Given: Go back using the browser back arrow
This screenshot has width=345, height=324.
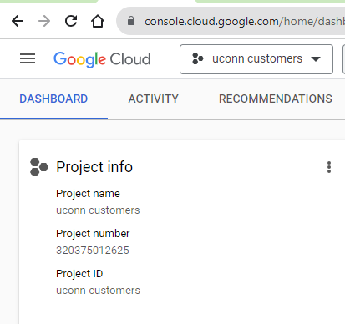Looking at the screenshot, I should click(18, 21).
